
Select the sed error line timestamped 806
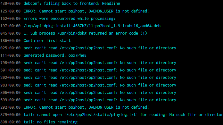100,93
